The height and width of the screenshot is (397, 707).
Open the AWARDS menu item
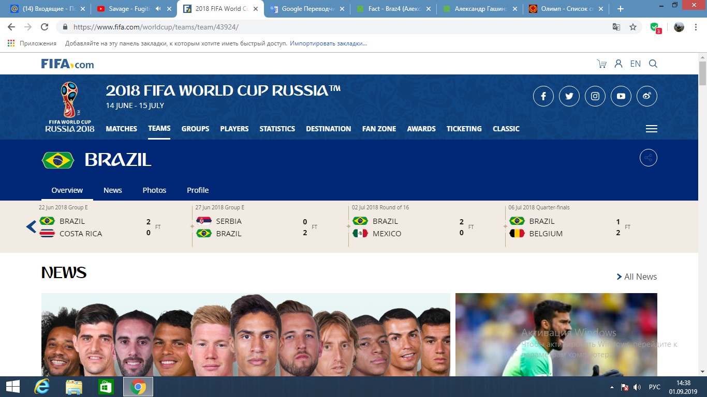[421, 129]
